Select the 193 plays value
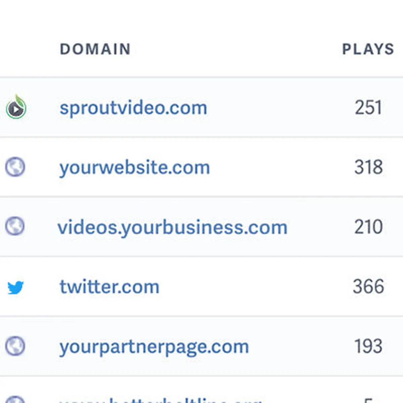The image size is (403, 403). [x=368, y=346]
